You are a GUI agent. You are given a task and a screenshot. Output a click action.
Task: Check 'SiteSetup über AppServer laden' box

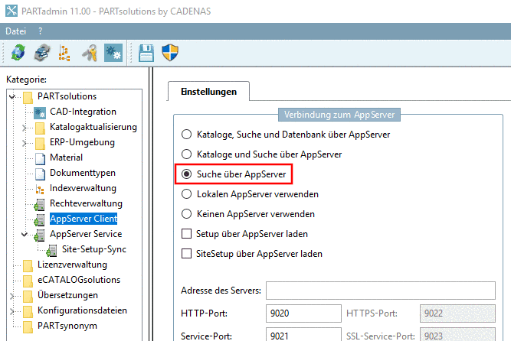pos(185,253)
